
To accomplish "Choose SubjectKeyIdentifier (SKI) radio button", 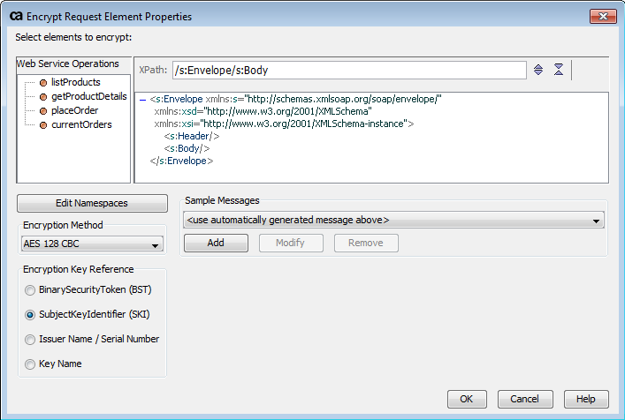I will click(31, 314).
